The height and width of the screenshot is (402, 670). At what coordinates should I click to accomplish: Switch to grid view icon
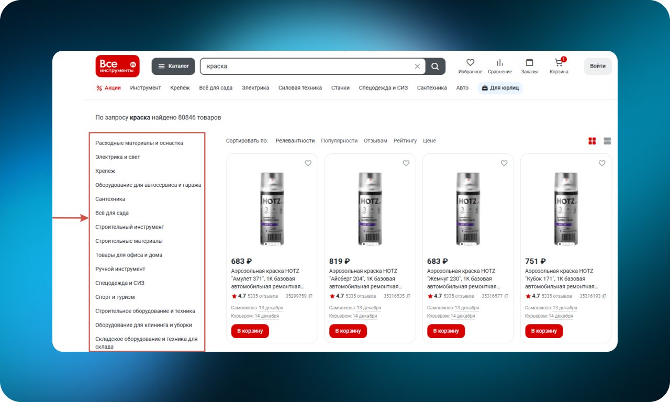pos(592,141)
